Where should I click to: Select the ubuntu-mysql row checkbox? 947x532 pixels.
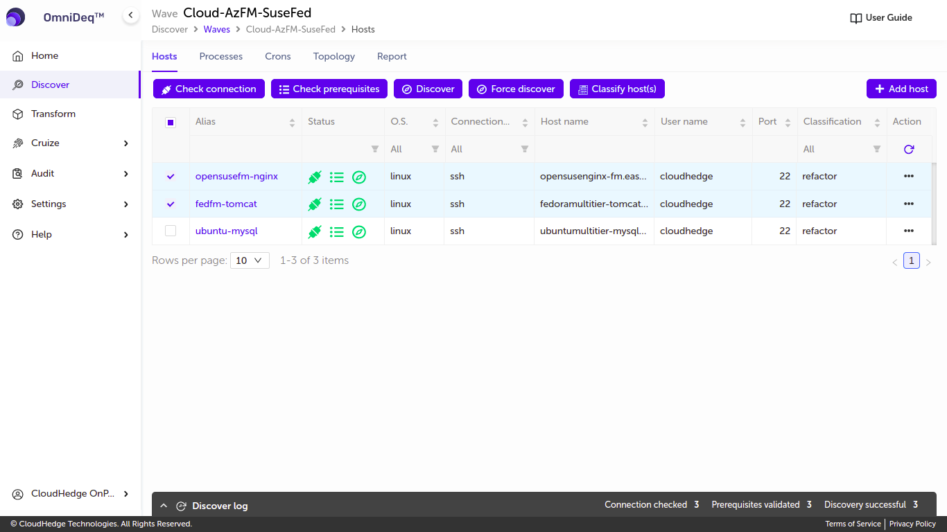pyautogui.click(x=171, y=231)
